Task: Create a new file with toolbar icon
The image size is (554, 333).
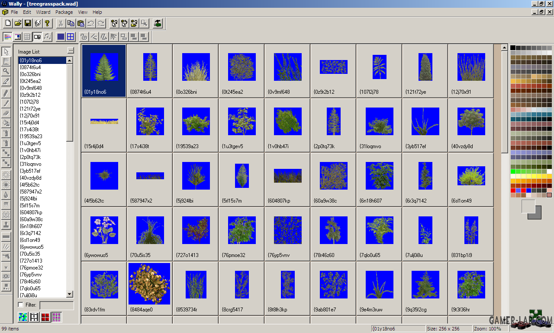Action: (8, 23)
